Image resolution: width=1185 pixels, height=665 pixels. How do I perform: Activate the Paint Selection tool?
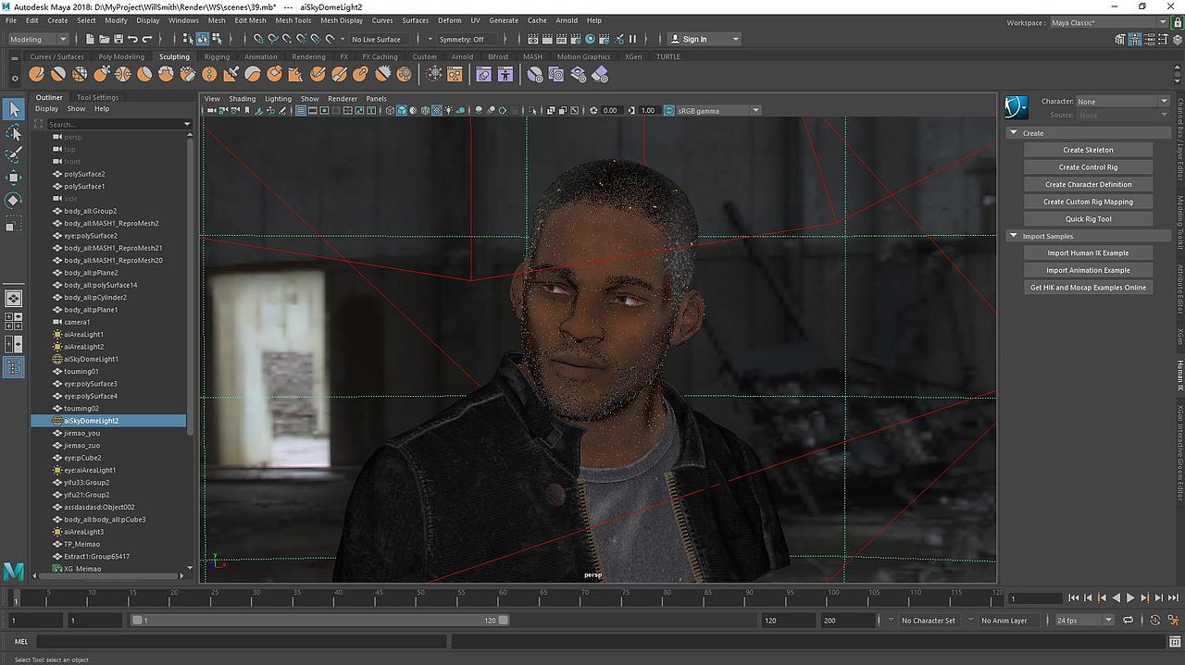(13, 154)
